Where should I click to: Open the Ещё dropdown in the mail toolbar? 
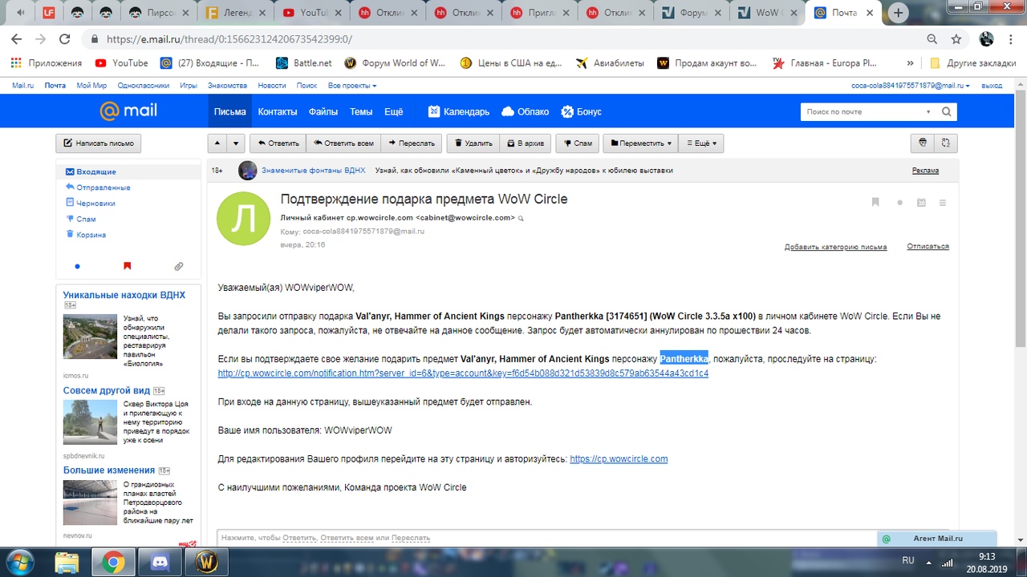pyautogui.click(x=700, y=143)
